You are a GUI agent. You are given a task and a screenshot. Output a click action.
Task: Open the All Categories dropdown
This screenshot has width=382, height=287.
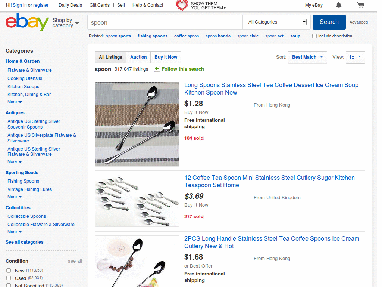(x=276, y=22)
